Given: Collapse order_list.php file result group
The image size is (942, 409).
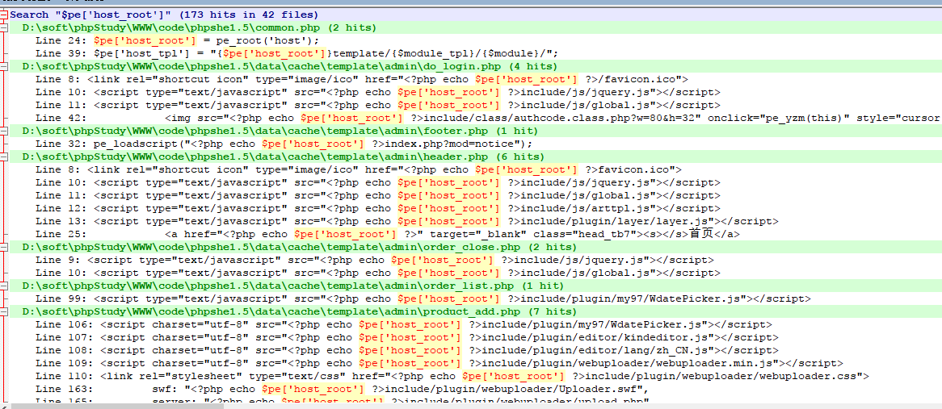Looking at the screenshot, I should tap(4, 286).
